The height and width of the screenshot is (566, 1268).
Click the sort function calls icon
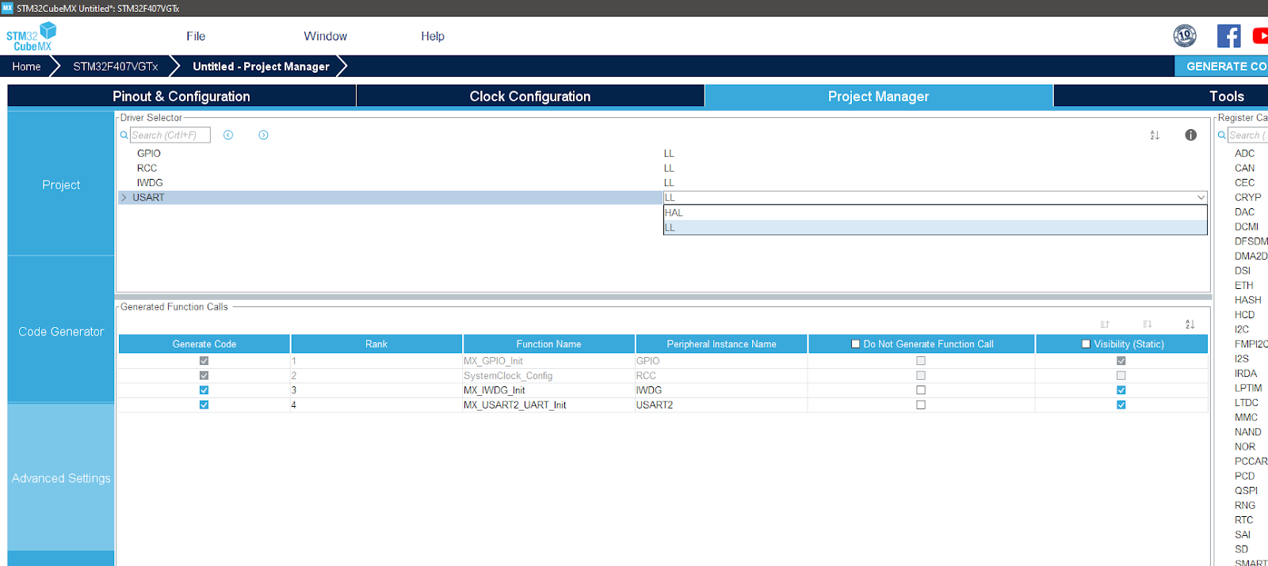click(1190, 325)
